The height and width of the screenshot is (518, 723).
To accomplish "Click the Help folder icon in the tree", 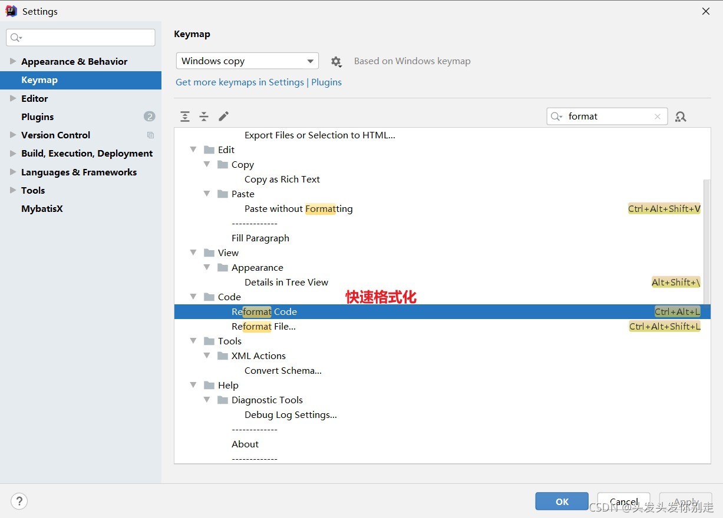I will coord(209,385).
